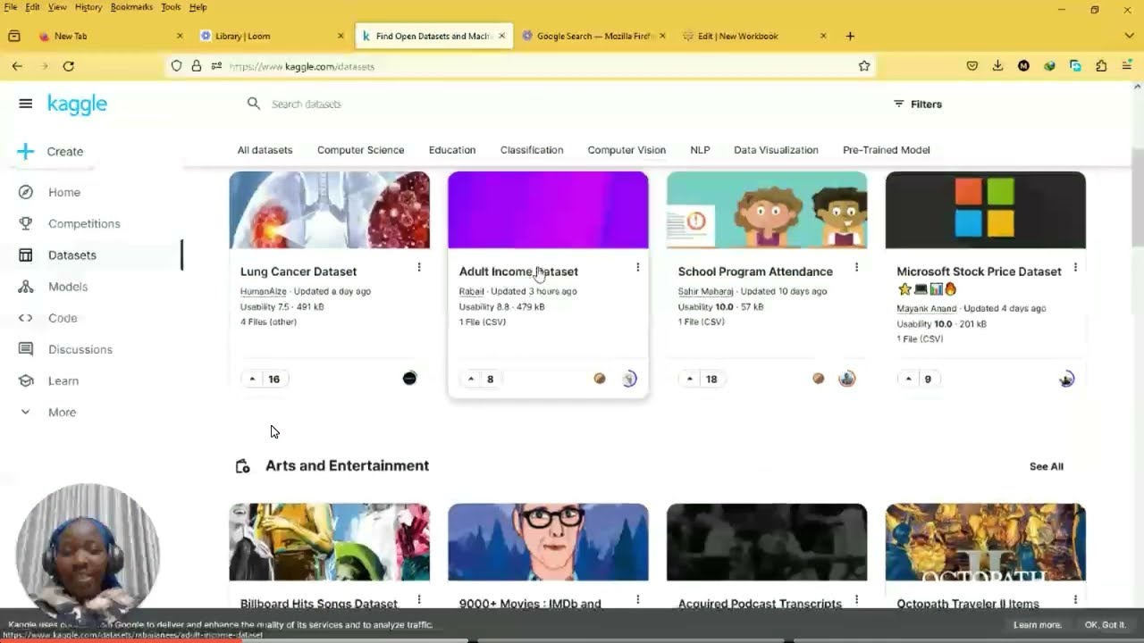Open Code icon in sidebar
The height and width of the screenshot is (643, 1144).
[x=25, y=318]
